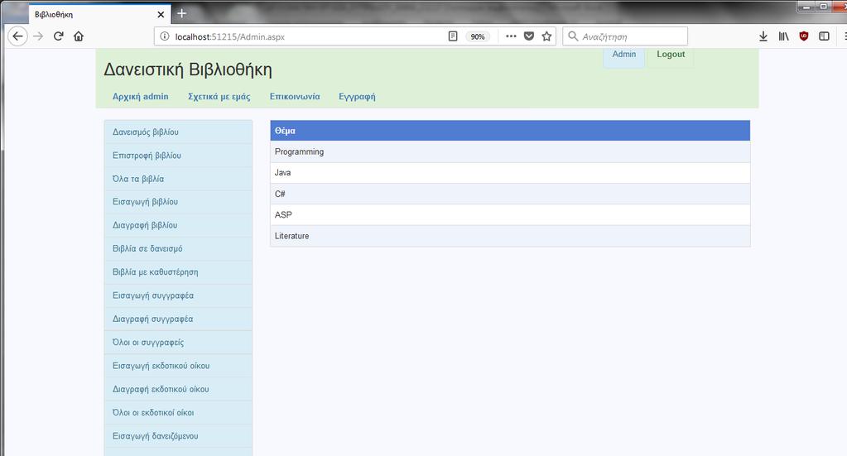Toggle the browser sidebar icon
This screenshot has width=847, height=456.
[x=824, y=36]
